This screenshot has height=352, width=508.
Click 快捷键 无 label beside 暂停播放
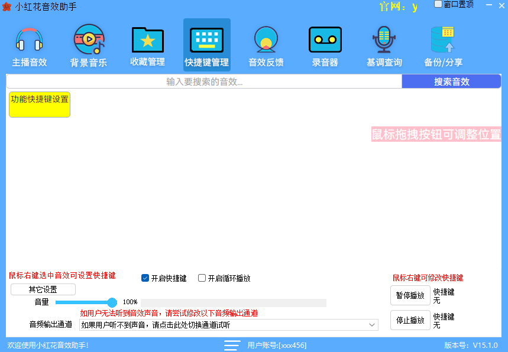444,296
